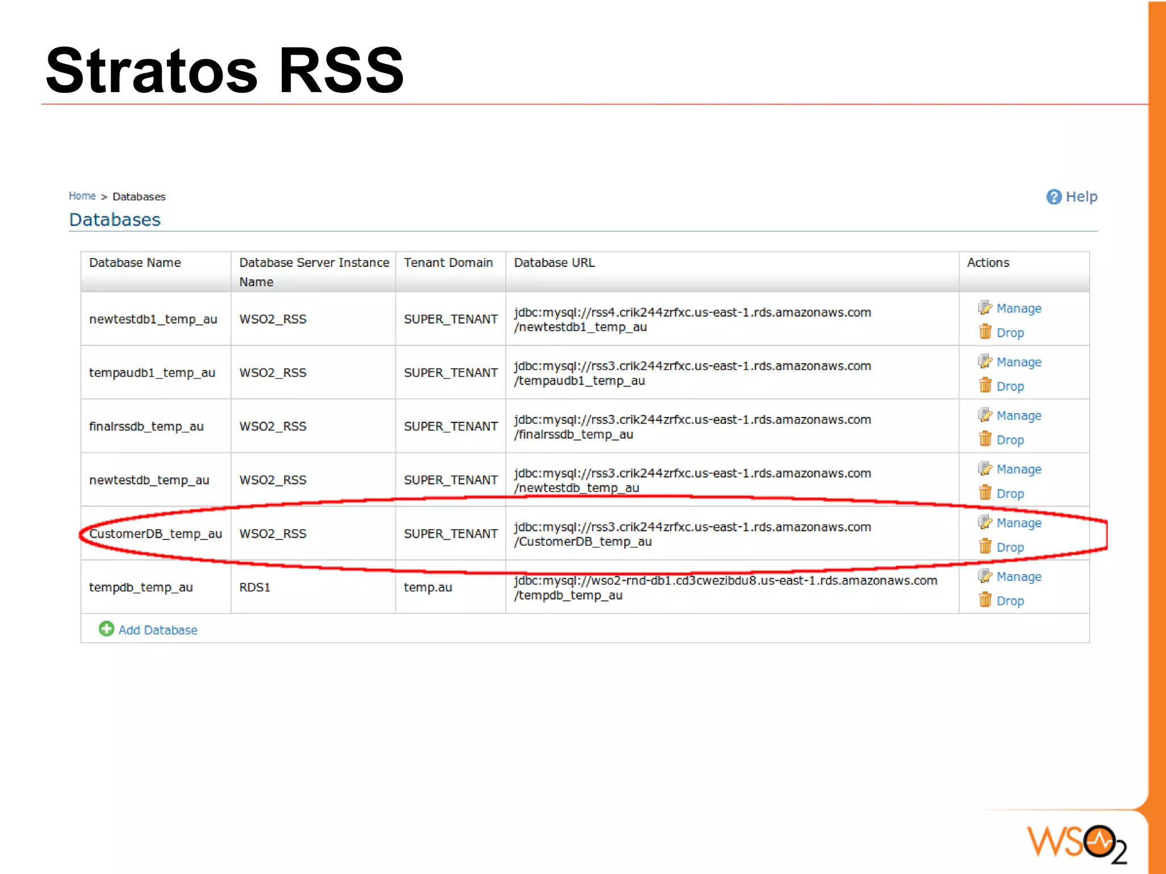Screen dimensions: 1166x874
Task: Open the Help link
Action: (x=1081, y=197)
